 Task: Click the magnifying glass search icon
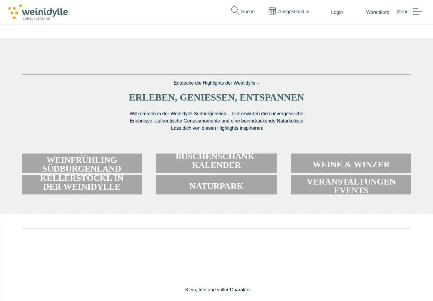235,11
